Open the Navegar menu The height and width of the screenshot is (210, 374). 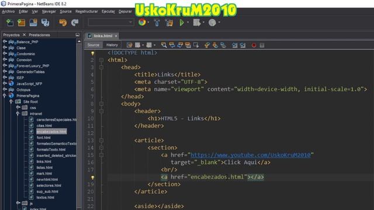(49, 12)
